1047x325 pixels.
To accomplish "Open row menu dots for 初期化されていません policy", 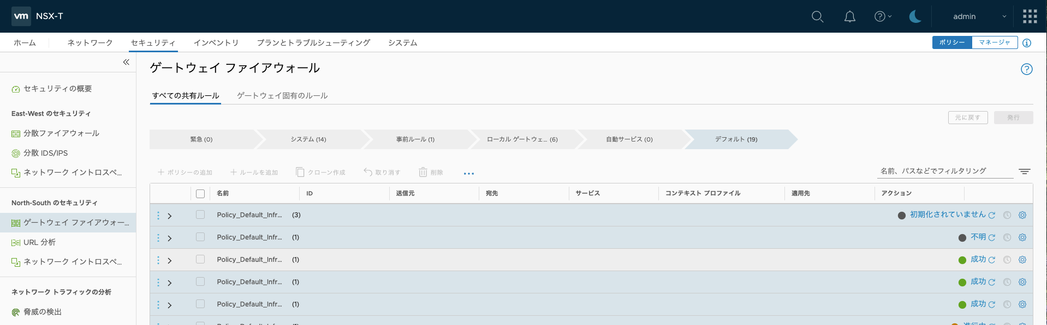I will point(158,216).
